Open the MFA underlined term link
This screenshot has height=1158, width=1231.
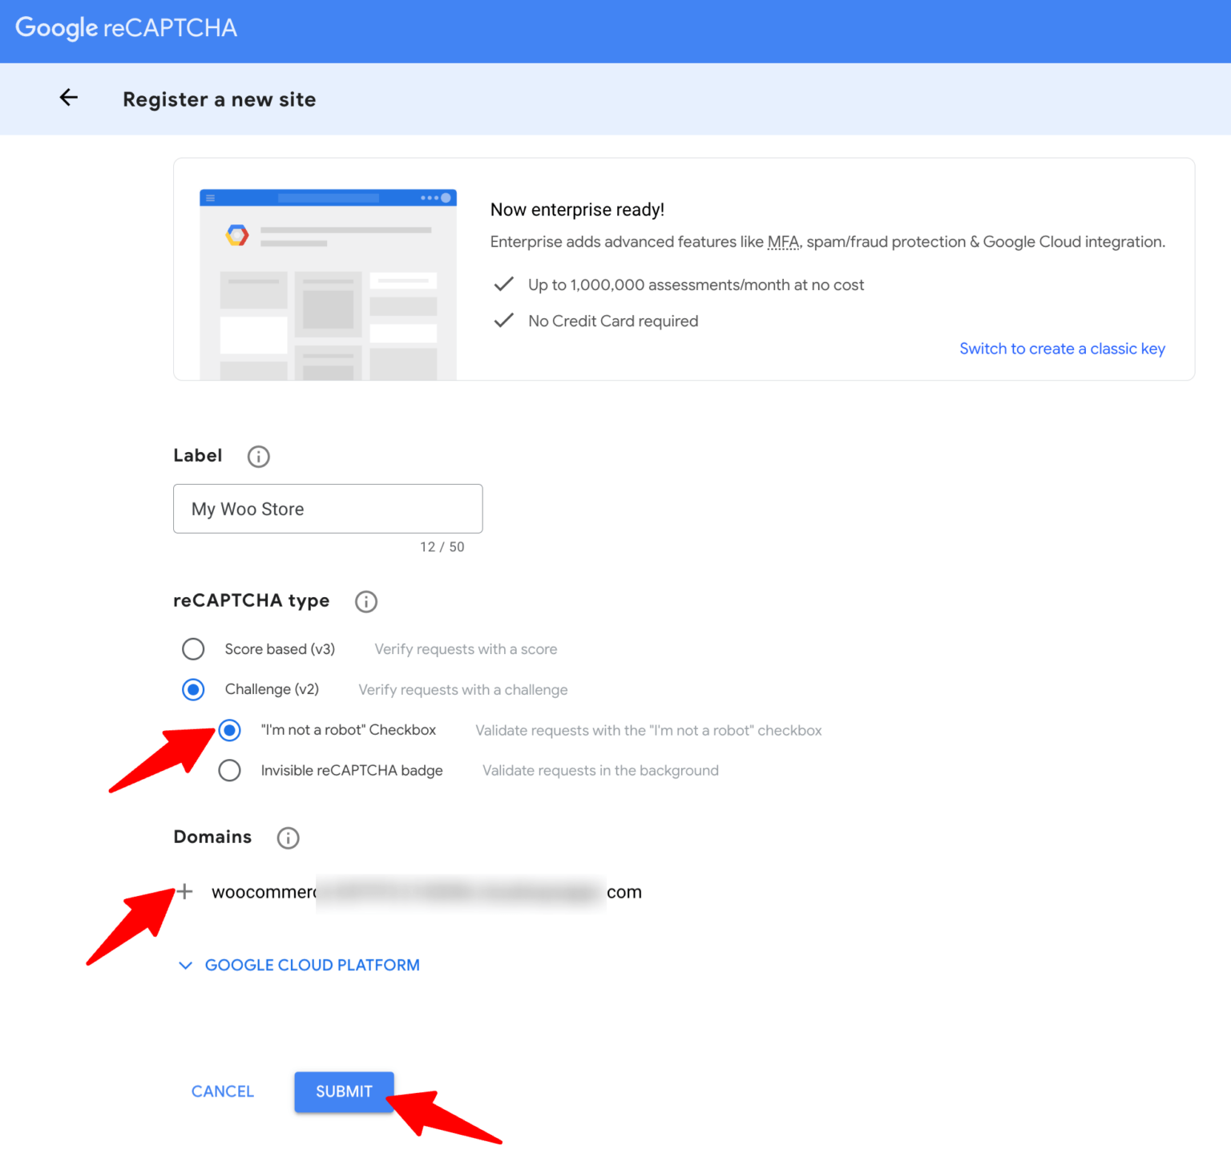point(783,241)
